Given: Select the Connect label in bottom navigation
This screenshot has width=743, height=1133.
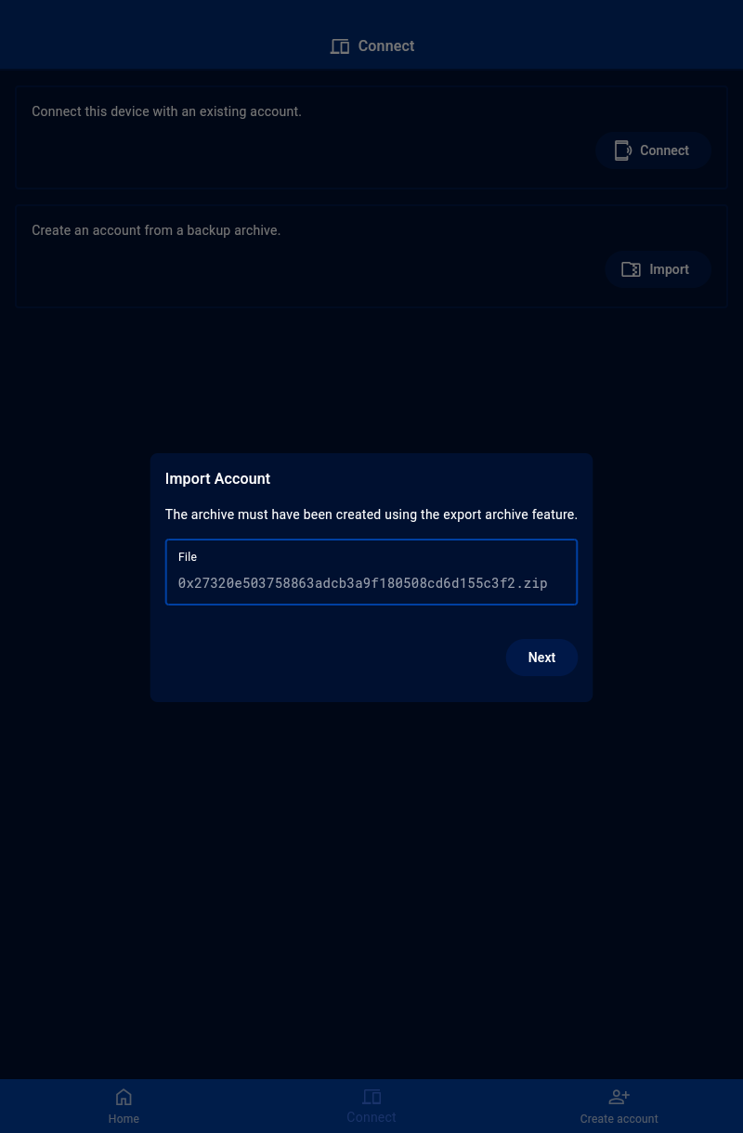Looking at the screenshot, I should [371, 1117].
